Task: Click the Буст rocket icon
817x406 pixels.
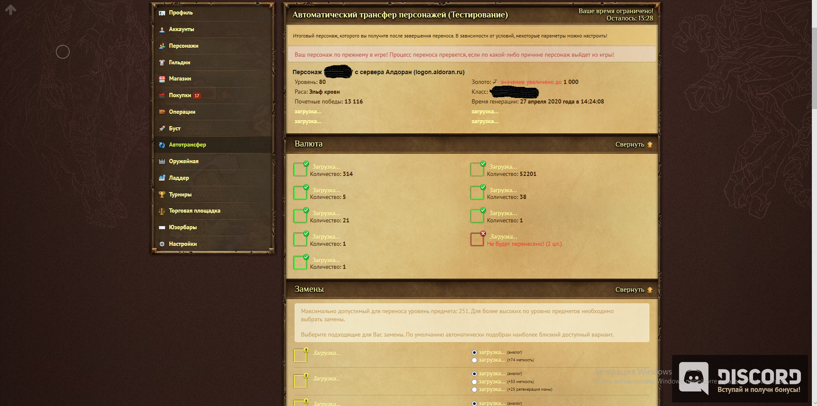Action: (162, 129)
